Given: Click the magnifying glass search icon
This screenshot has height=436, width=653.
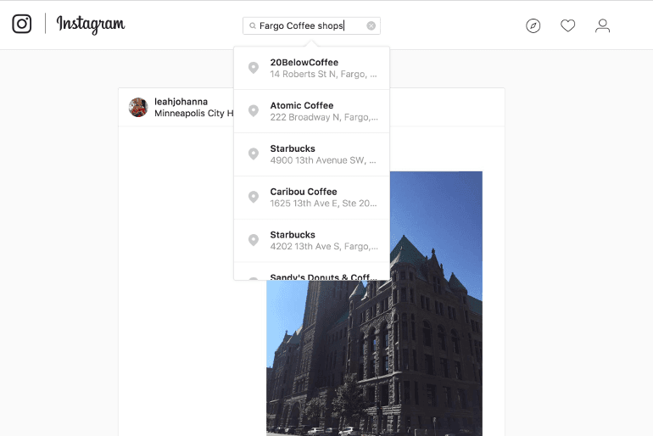Looking at the screenshot, I should [253, 26].
